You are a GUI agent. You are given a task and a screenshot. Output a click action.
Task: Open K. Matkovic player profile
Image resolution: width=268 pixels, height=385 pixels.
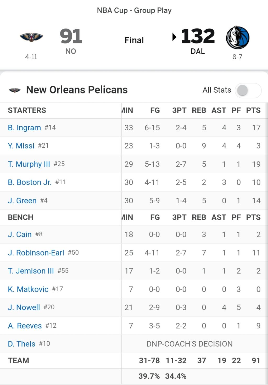pos(28,289)
